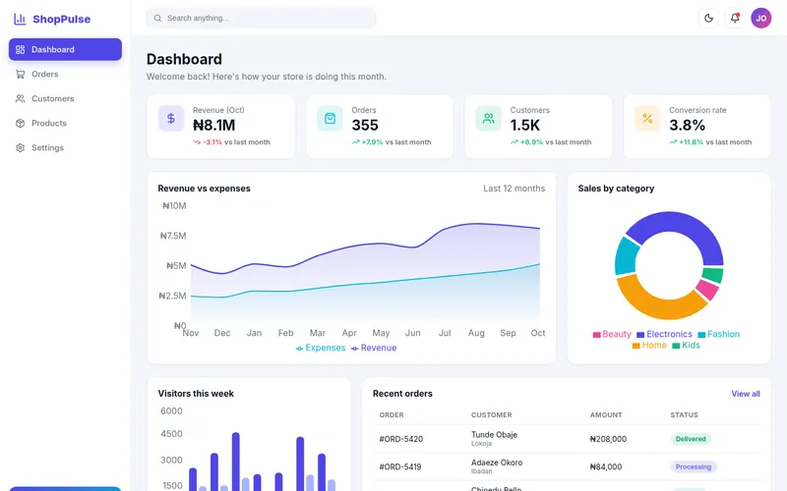This screenshot has height=491, width=787.
Task: Open the notifications bell
Action: 735,18
